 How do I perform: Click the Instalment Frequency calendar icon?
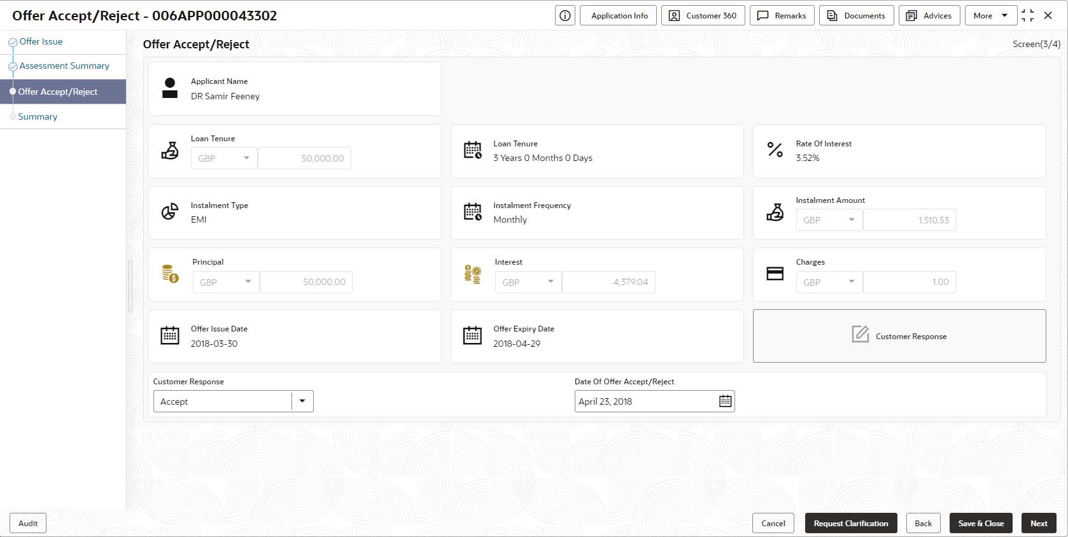(473, 212)
